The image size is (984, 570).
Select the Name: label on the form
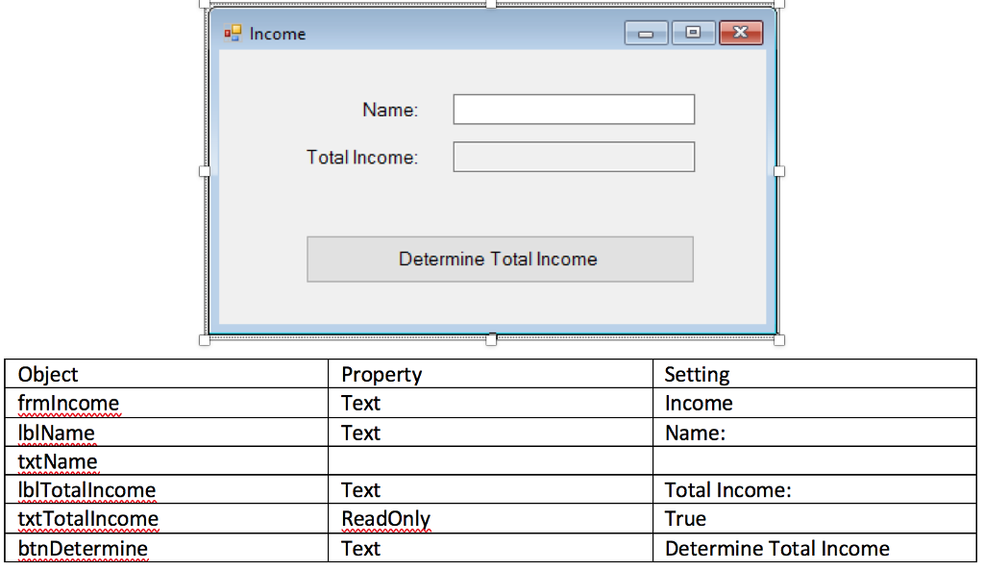click(x=390, y=110)
